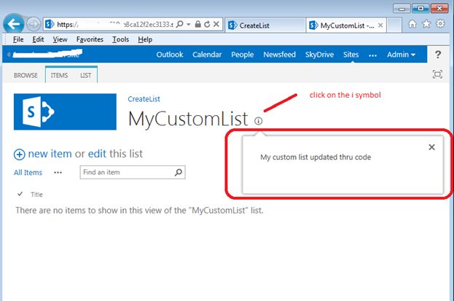This screenshot has width=454, height=301.
Task: Toggle the select all checkmark column
Action: (x=20, y=194)
